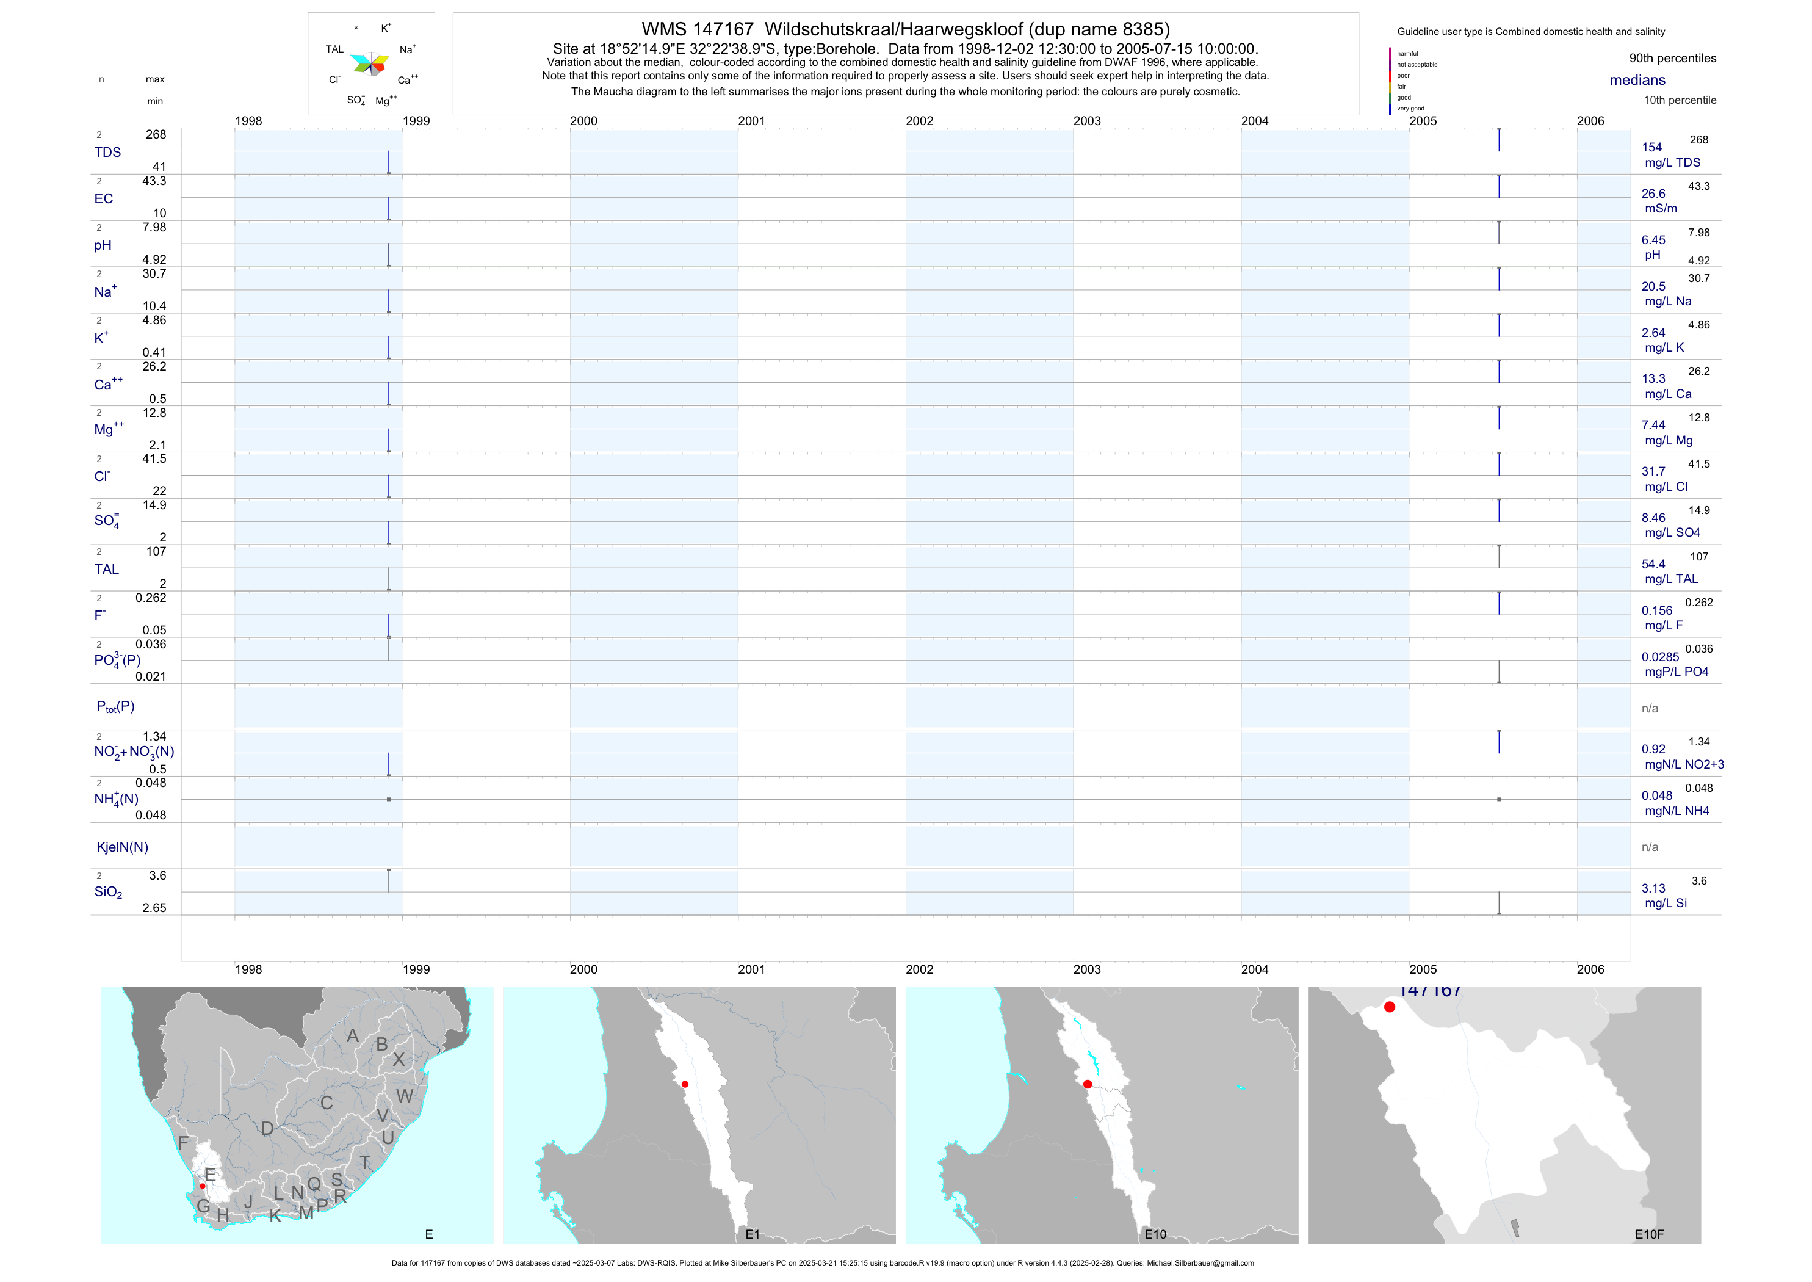
Task: Click the medians legend label
Action: click(x=1637, y=80)
